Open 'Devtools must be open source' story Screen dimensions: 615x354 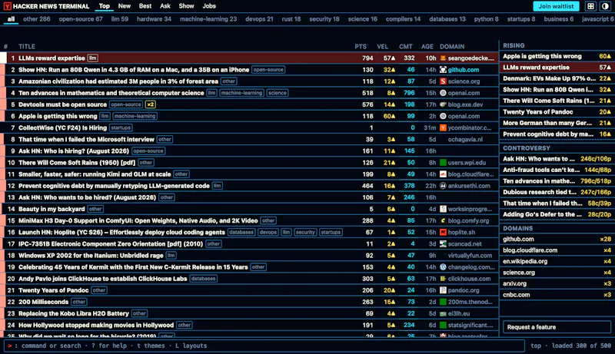[x=63, y=104]
